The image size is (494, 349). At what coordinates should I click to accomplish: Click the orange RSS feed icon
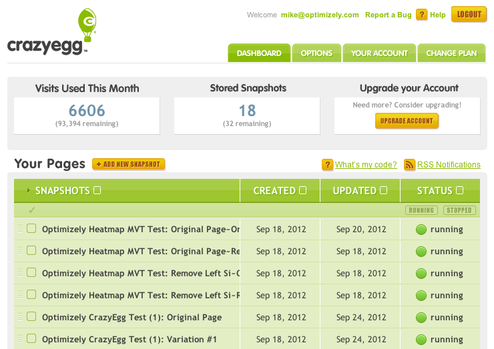[409, 165]
